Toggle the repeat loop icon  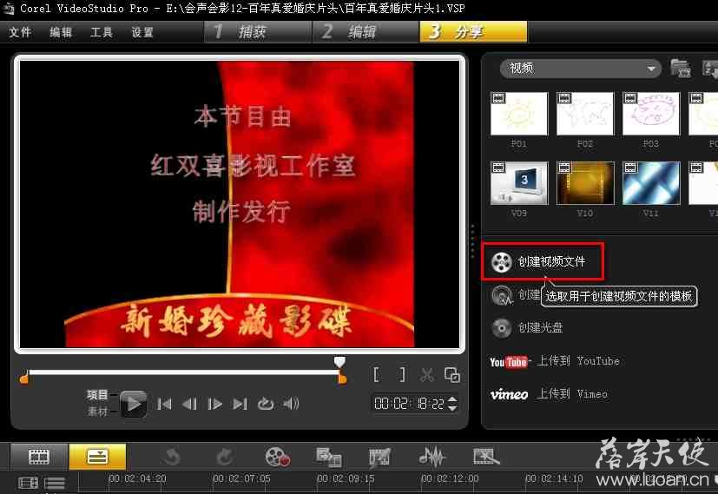pos(266,404)
